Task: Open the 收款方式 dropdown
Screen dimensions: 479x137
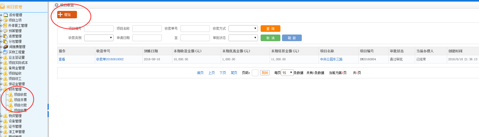Action: pyautogui.click(x=243, y=28)
